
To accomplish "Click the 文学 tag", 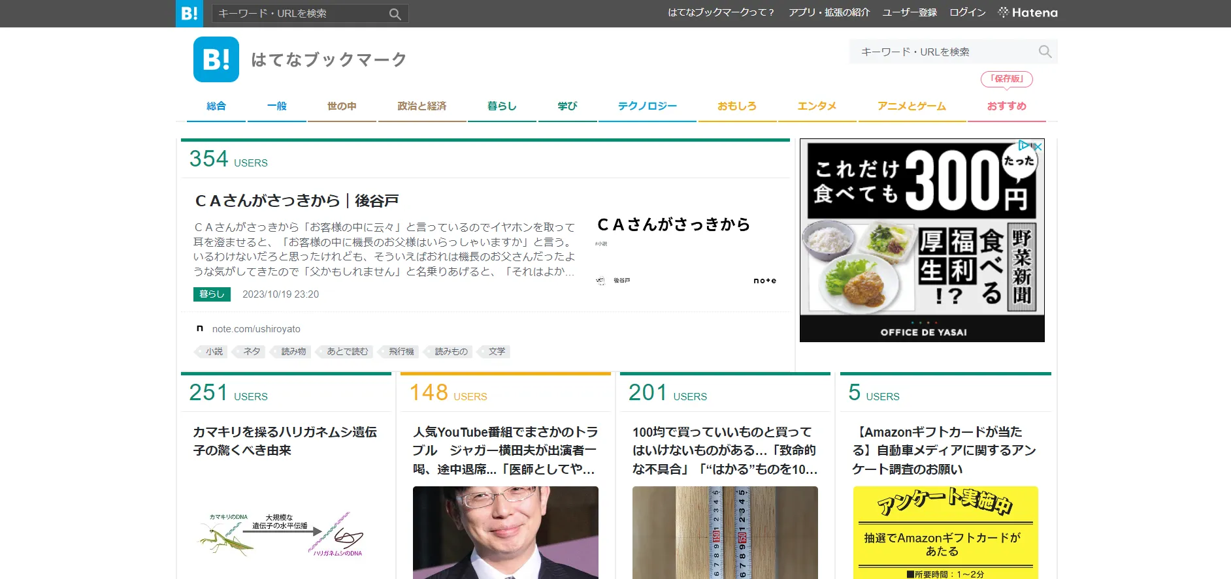I will pos(495,351).
